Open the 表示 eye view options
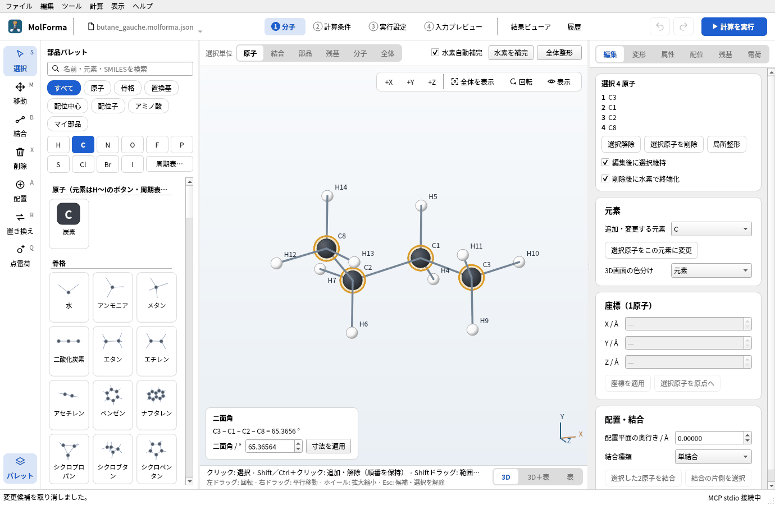Image resolution: width=775 pixels, height=505 pixels. (x=559, y=82)
